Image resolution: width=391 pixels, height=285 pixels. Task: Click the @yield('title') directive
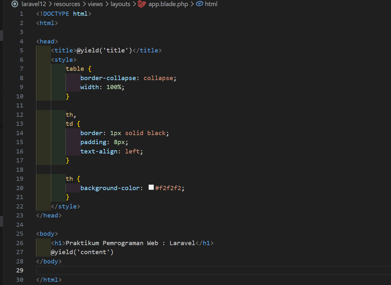[x=104, y=51]
